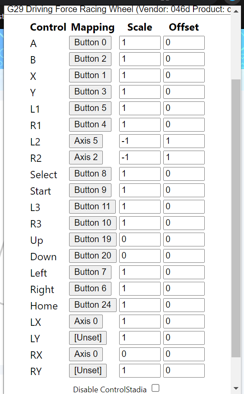Click the Axis 5 mapping for L2

point(86,141)
